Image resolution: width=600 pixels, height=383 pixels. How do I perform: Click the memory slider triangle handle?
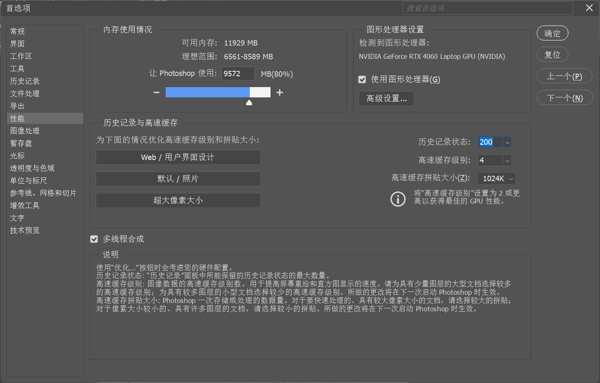coord(249,102)
